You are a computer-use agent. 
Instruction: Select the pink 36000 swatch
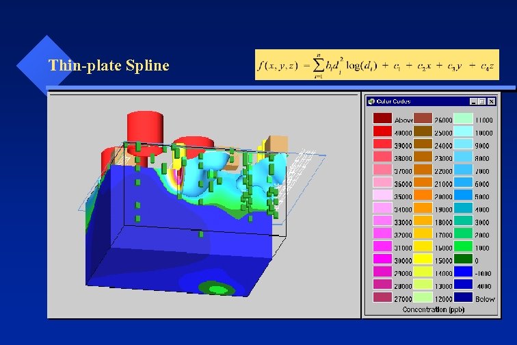click(x=382, y=182)
